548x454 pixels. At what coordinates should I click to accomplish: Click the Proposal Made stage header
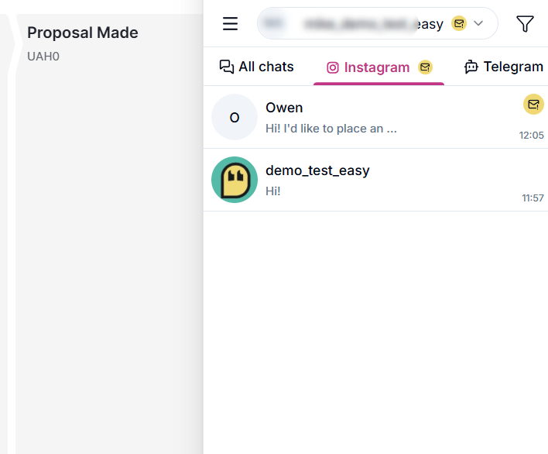tap(83, 33)
